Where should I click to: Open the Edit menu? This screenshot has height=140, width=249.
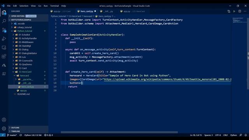coord(15,6)
